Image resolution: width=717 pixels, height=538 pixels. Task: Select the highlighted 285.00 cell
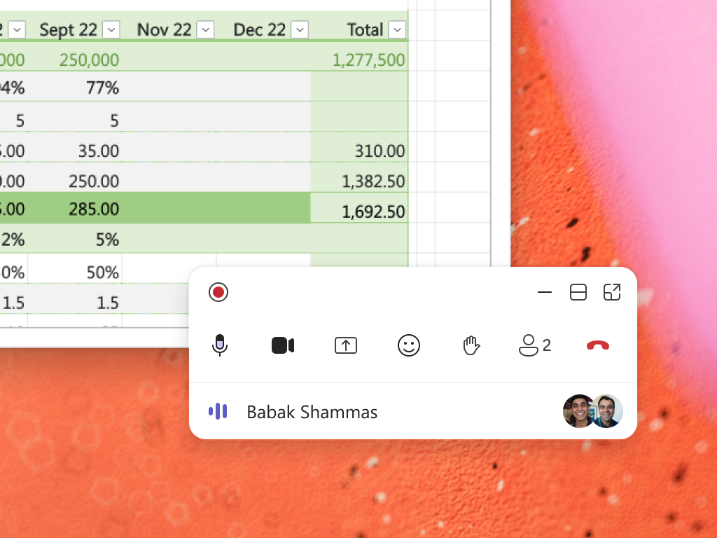94,208
